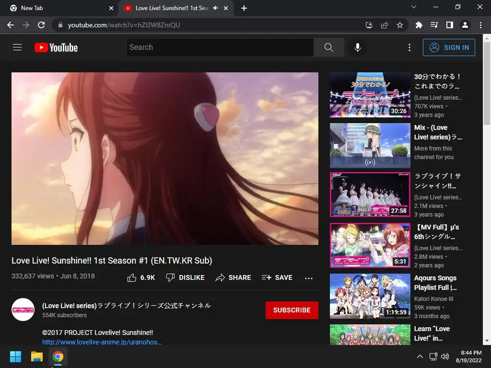
Task: Open Chrome extensions puzzle icon
Action: coord(419,25)
